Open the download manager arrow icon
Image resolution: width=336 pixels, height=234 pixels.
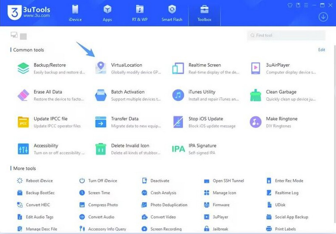pyautogui.click(x=323, y=17)
